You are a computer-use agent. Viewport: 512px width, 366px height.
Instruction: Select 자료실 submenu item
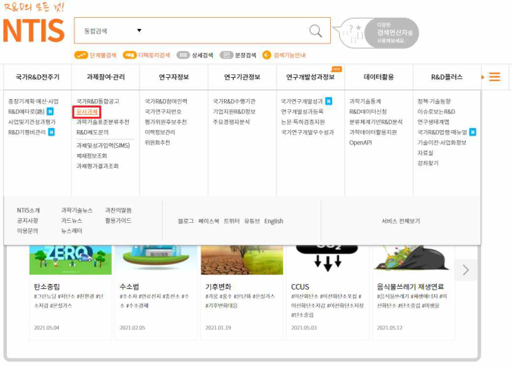[425, 153]
